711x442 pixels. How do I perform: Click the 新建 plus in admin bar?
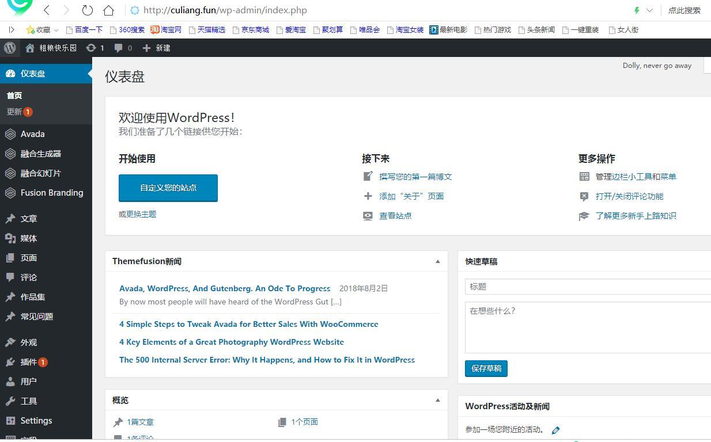click(x=156, y=48)
